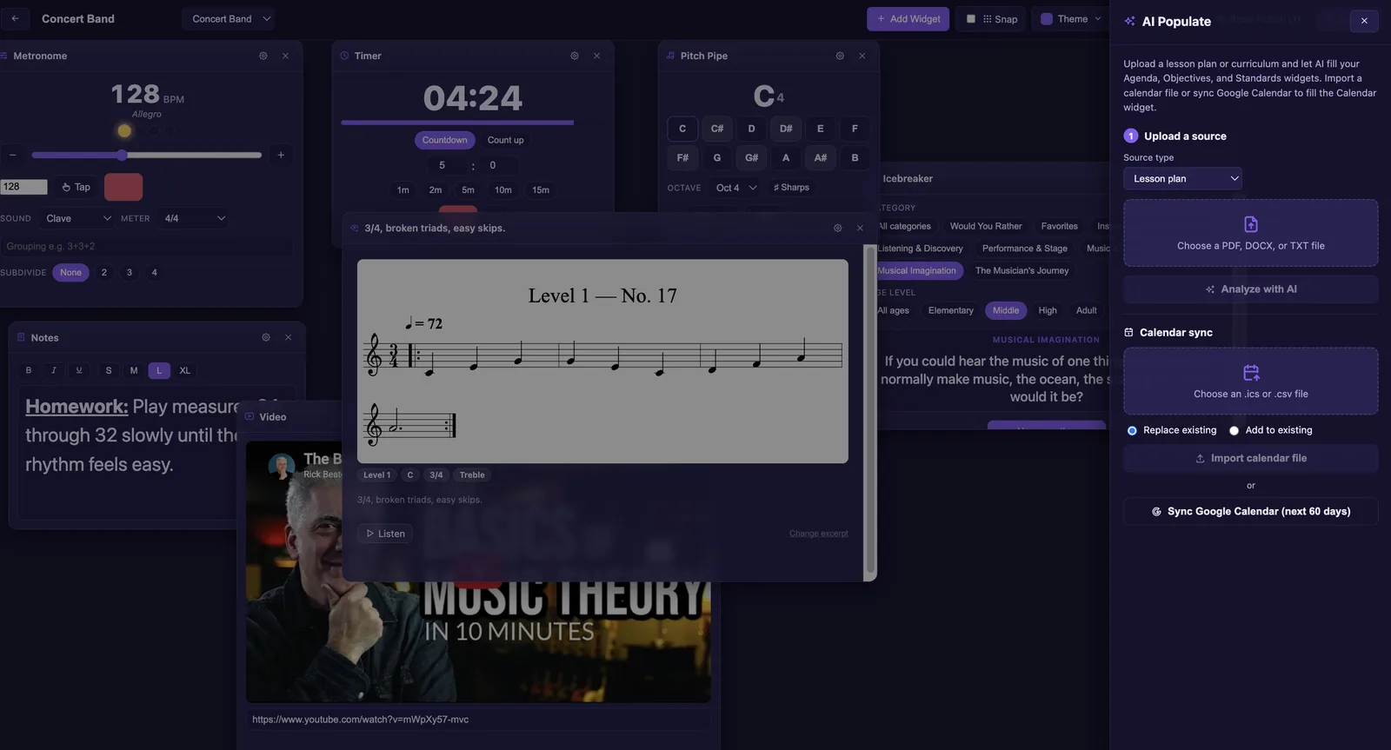Click the AI Populate sparkle icon
This screenshot has width=1391, height=750.
point(1130,21)
